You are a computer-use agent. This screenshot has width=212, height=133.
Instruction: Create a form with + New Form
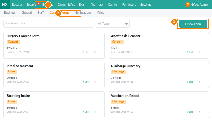click(x=193, y=24)
